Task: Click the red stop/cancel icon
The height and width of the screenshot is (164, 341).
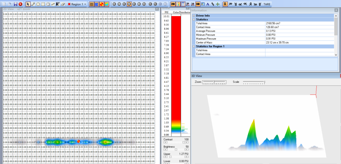Action: pos(21,4)
